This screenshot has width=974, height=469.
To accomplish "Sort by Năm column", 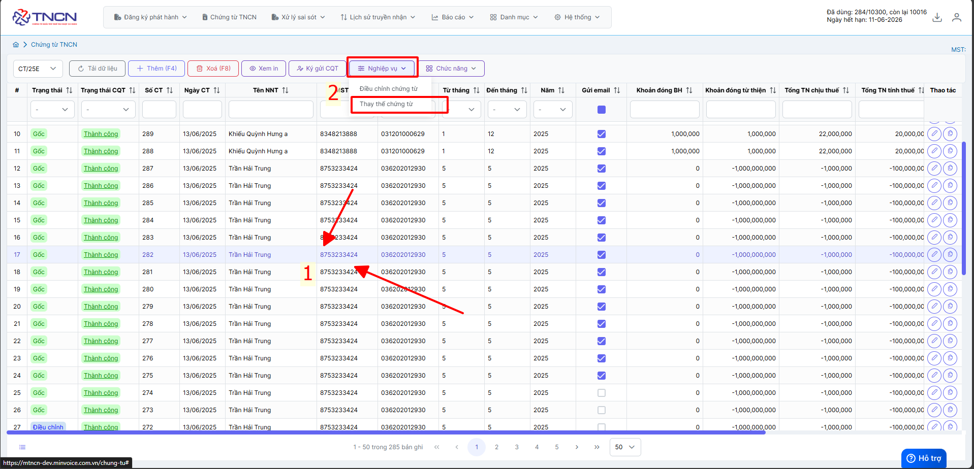I will [561, 90].
